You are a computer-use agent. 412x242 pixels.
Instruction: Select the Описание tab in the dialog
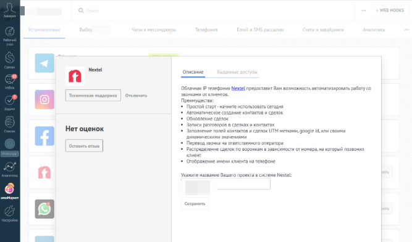click(x=193, y=72)
